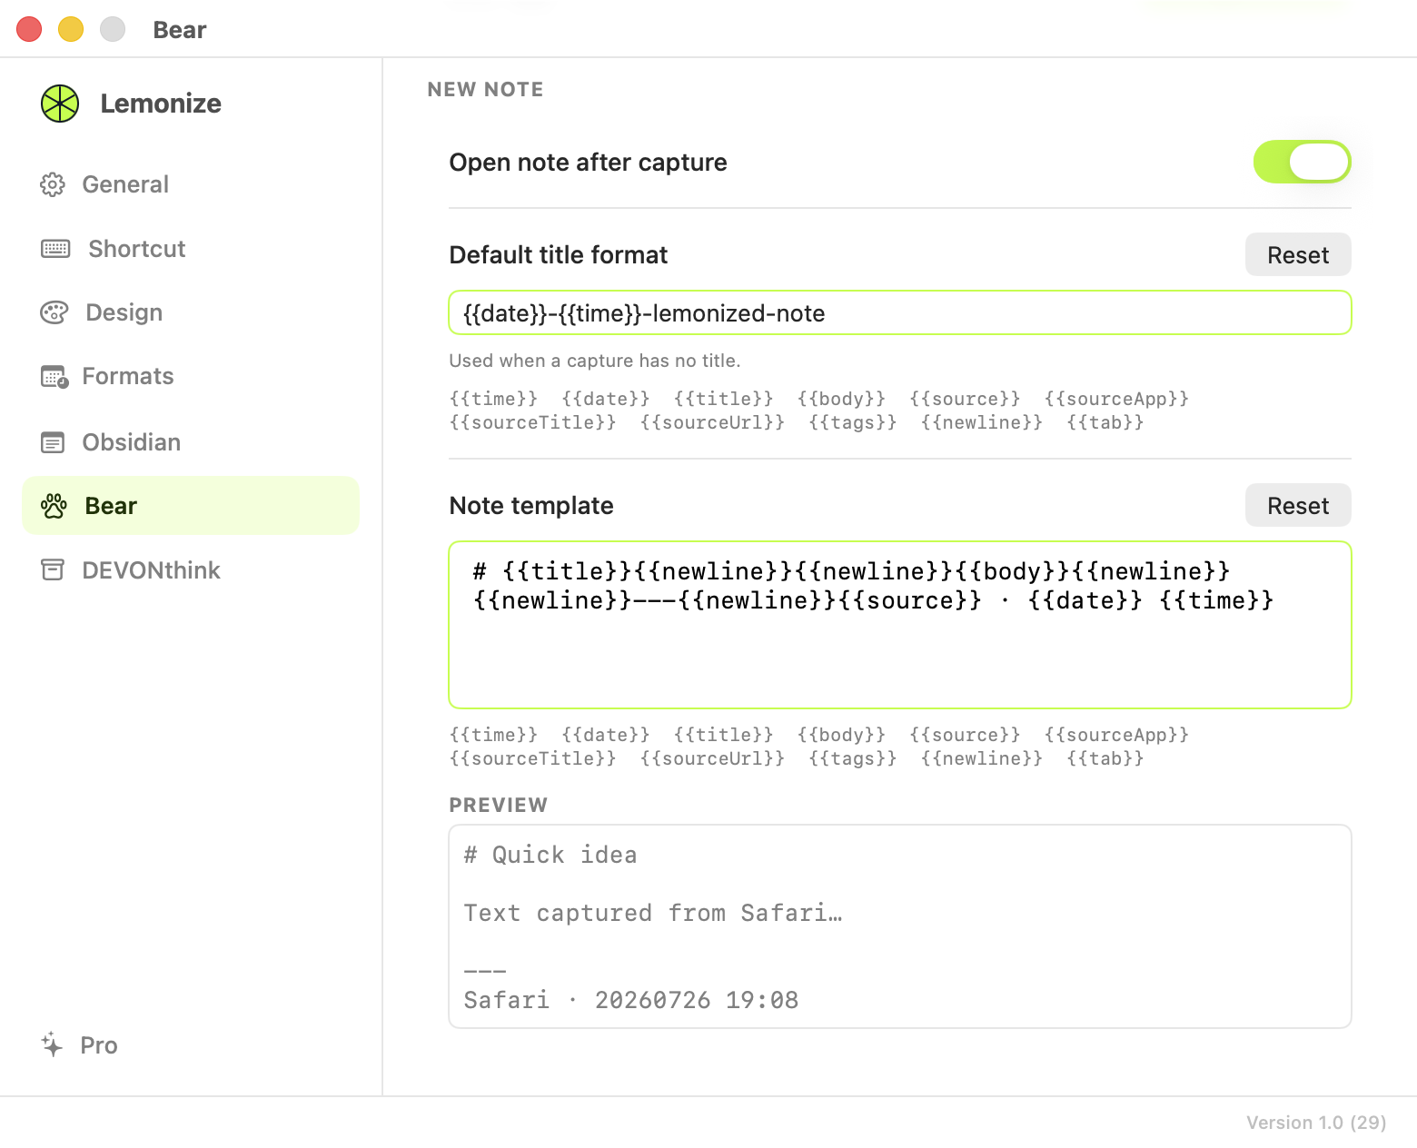Viewport: 1417px width, 1148px height.
Task: Insert {{tab}} token under title format
Action: click(1105, 422)
